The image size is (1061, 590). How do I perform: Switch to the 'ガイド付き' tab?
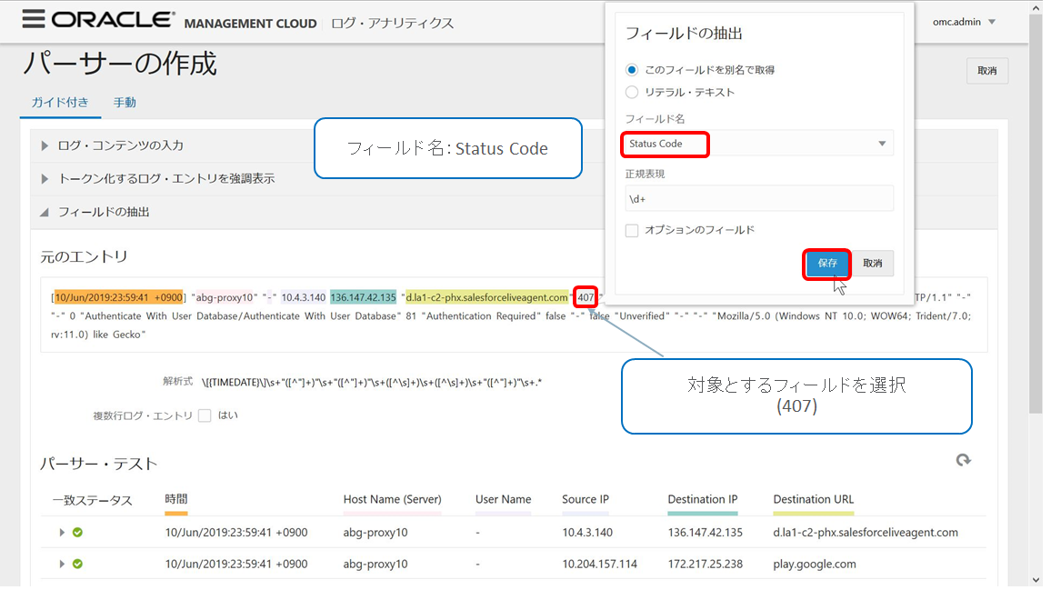60,102
